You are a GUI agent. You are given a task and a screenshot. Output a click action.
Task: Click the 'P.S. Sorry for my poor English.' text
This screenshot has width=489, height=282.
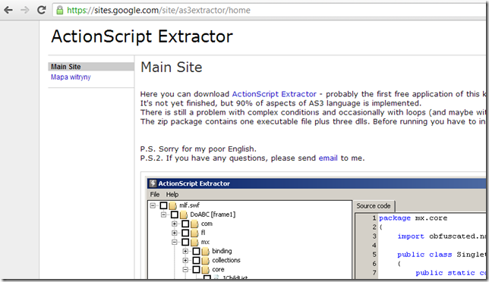tap(198, 149)
